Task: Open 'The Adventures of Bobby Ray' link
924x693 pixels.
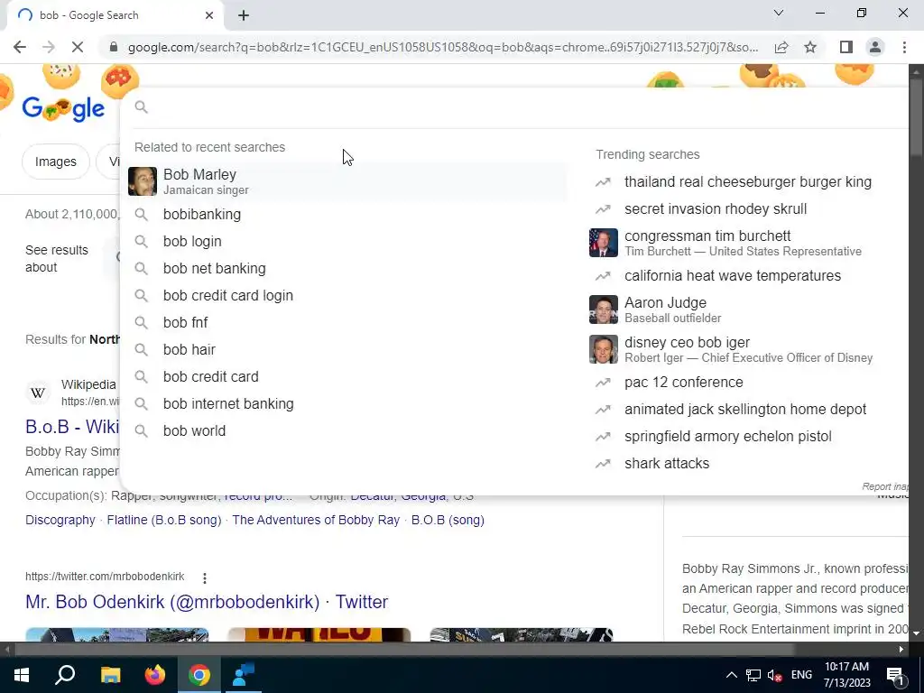Action: click(316, 521)
